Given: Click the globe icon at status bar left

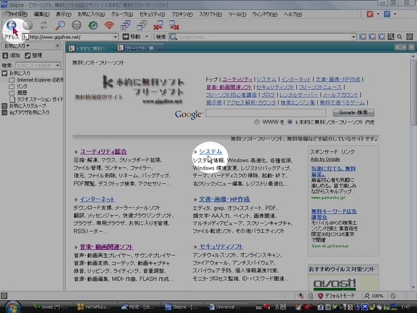Looking at the screenshot, I should point(3,296).
